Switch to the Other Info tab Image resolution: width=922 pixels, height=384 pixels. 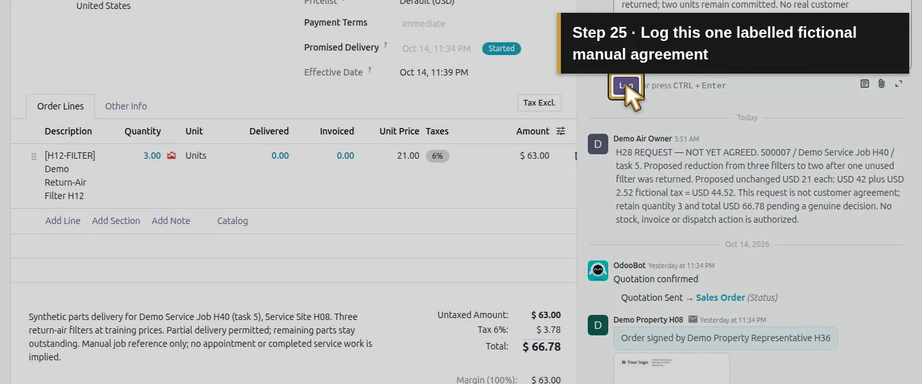click(125, 106)
